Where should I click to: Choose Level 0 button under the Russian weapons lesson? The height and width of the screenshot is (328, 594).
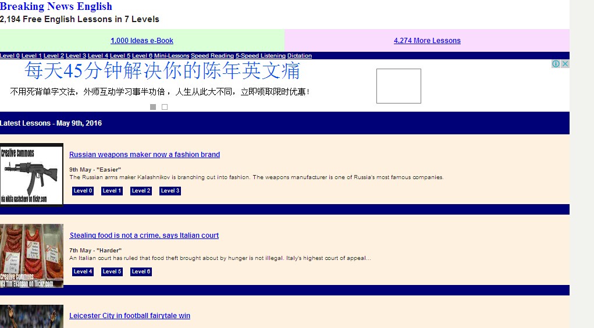[x=83, y=191]
